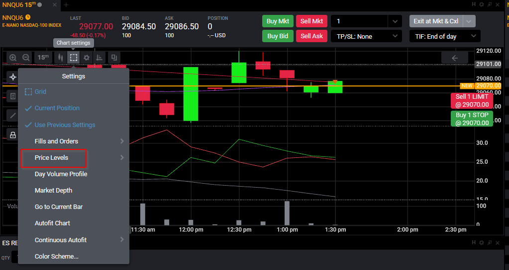509x270 pixels.
Task: Choose Go to Current Bar
Action: click(74, 207)
